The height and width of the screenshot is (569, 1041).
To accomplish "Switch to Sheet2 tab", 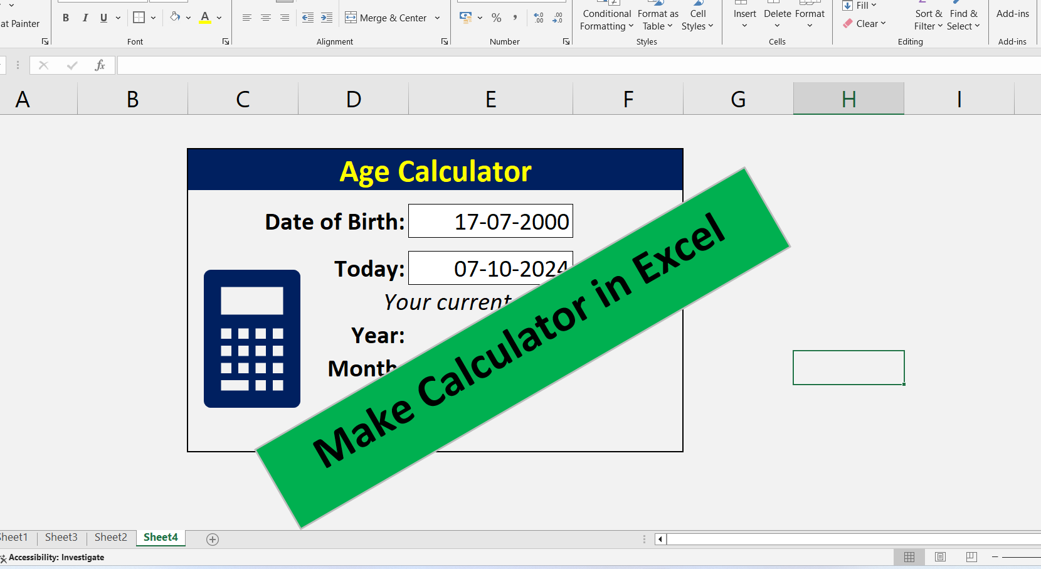I will [111, 538].
